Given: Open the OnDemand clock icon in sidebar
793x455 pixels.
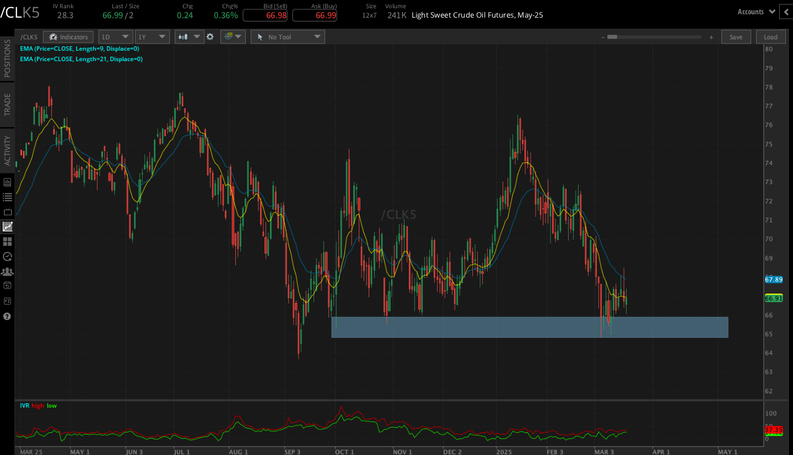Looking at the screenshot, I should click(x=7, y=256).
